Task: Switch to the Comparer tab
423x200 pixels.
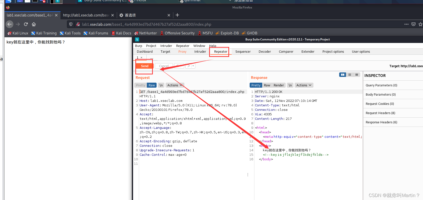Action: pos(286,51)
